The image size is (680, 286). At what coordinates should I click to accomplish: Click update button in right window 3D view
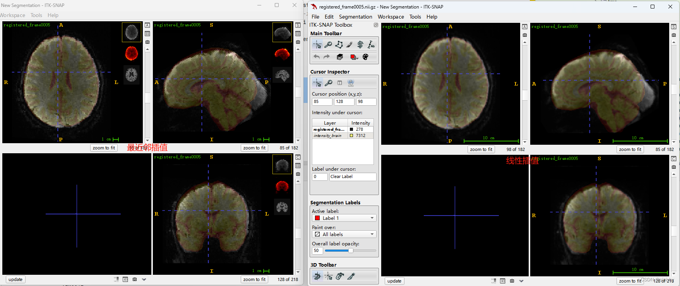(394, 281)
